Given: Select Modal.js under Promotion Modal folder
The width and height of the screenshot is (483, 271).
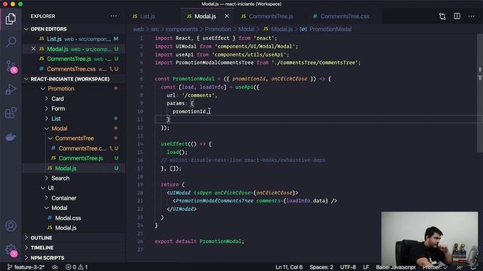Looking at the screenshot, I should tap(74, 169).
